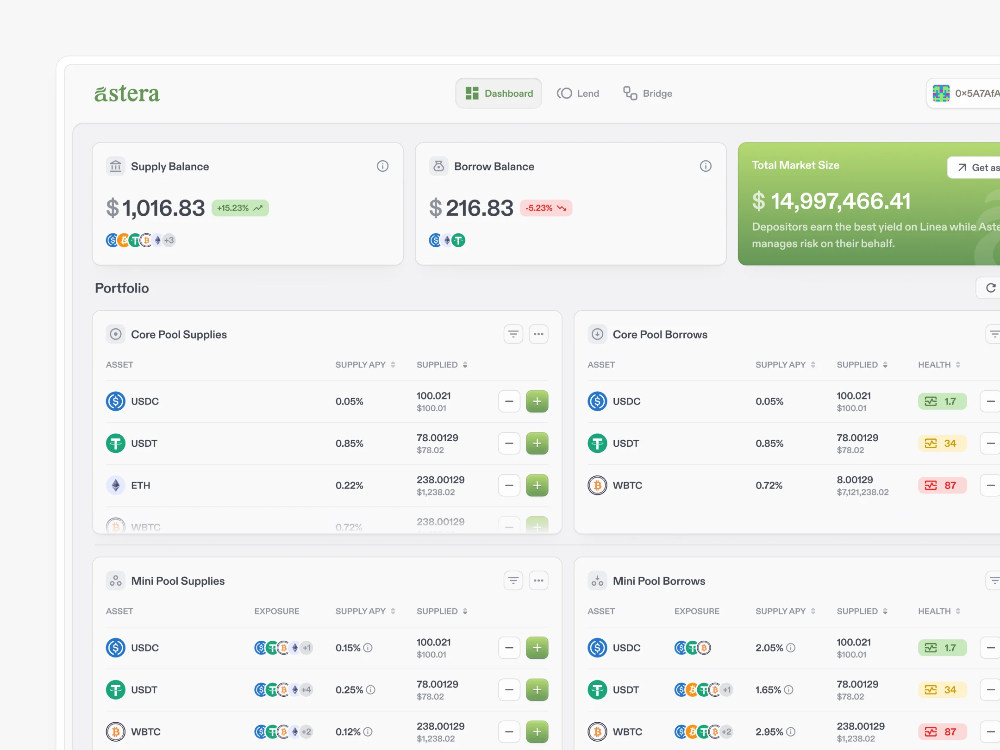Switch to the Lend tab
The width and height of the screenshot is (1000, 750).
coord(578,94)
